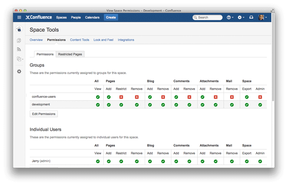Open the Spaces menu

click(61, 17)
